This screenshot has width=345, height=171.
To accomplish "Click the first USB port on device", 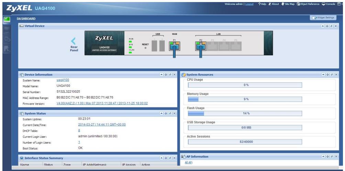I will (154, 46).
